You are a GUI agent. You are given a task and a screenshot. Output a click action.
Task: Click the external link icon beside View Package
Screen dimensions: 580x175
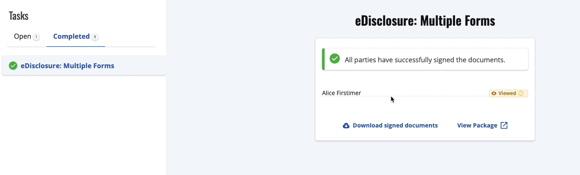(504, 125)
